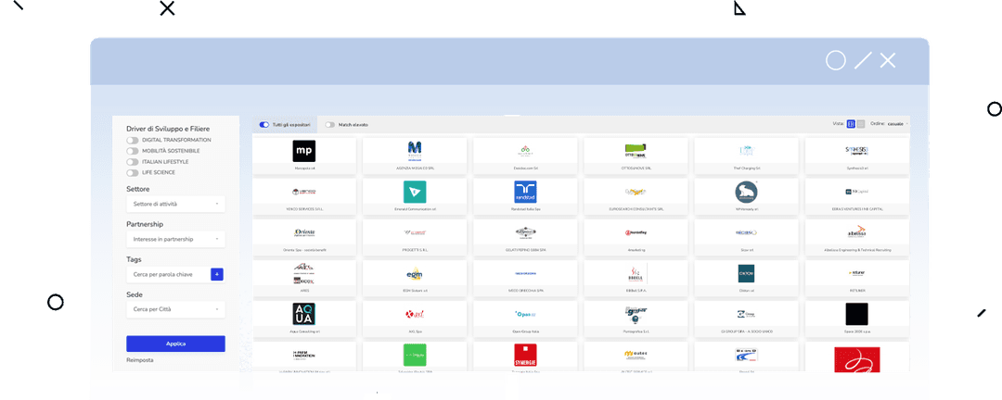Click the Abelisso Engineering logo

point(856,232)
